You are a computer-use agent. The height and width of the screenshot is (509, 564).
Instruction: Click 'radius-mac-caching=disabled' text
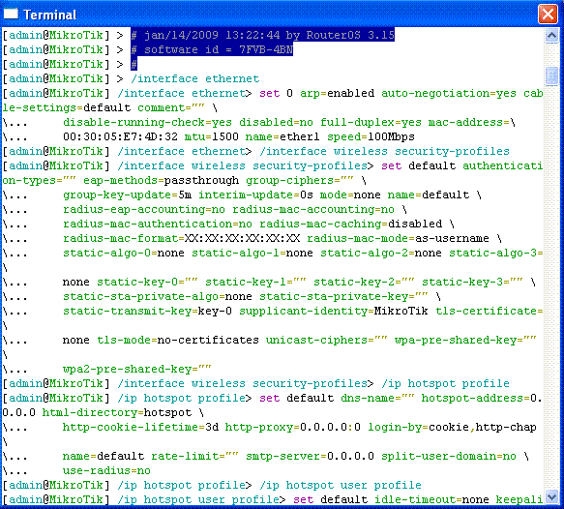350,224
